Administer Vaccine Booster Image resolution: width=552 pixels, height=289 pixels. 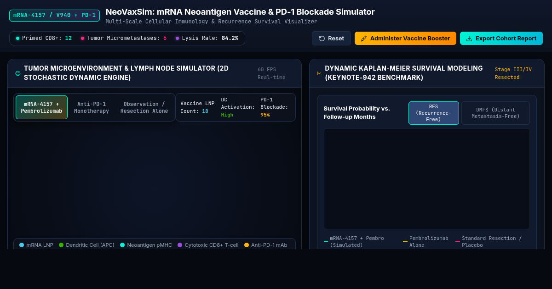click(405, 39)
